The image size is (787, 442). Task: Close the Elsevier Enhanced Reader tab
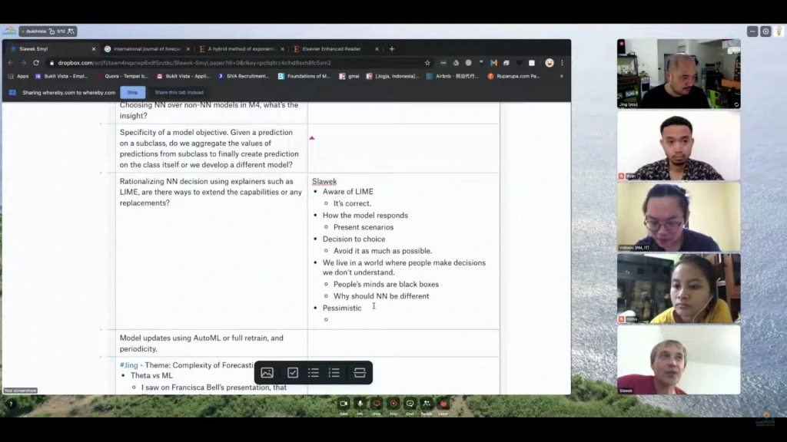click(377, 49)
